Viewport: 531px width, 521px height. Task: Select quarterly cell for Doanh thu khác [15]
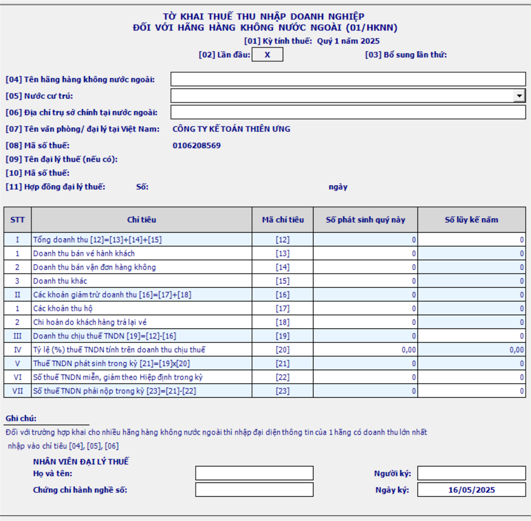[365, 281]
